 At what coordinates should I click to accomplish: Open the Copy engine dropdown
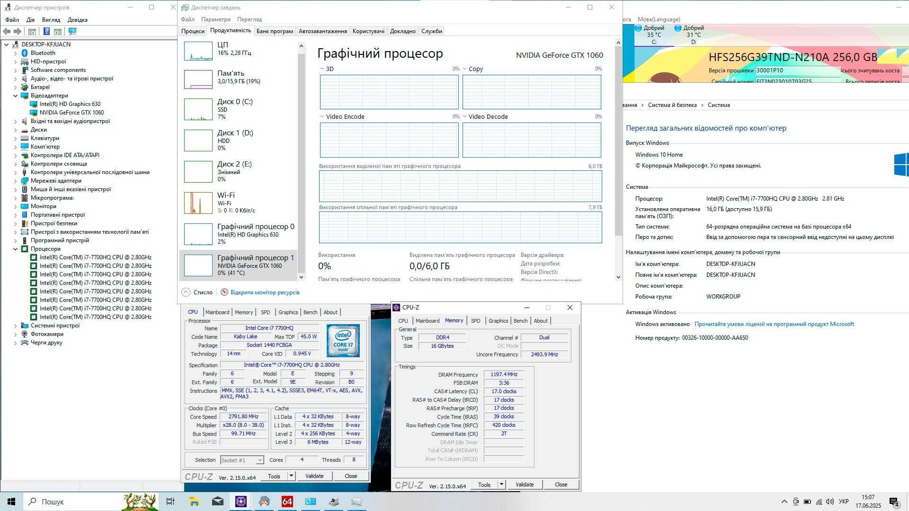tap(465, 69)
